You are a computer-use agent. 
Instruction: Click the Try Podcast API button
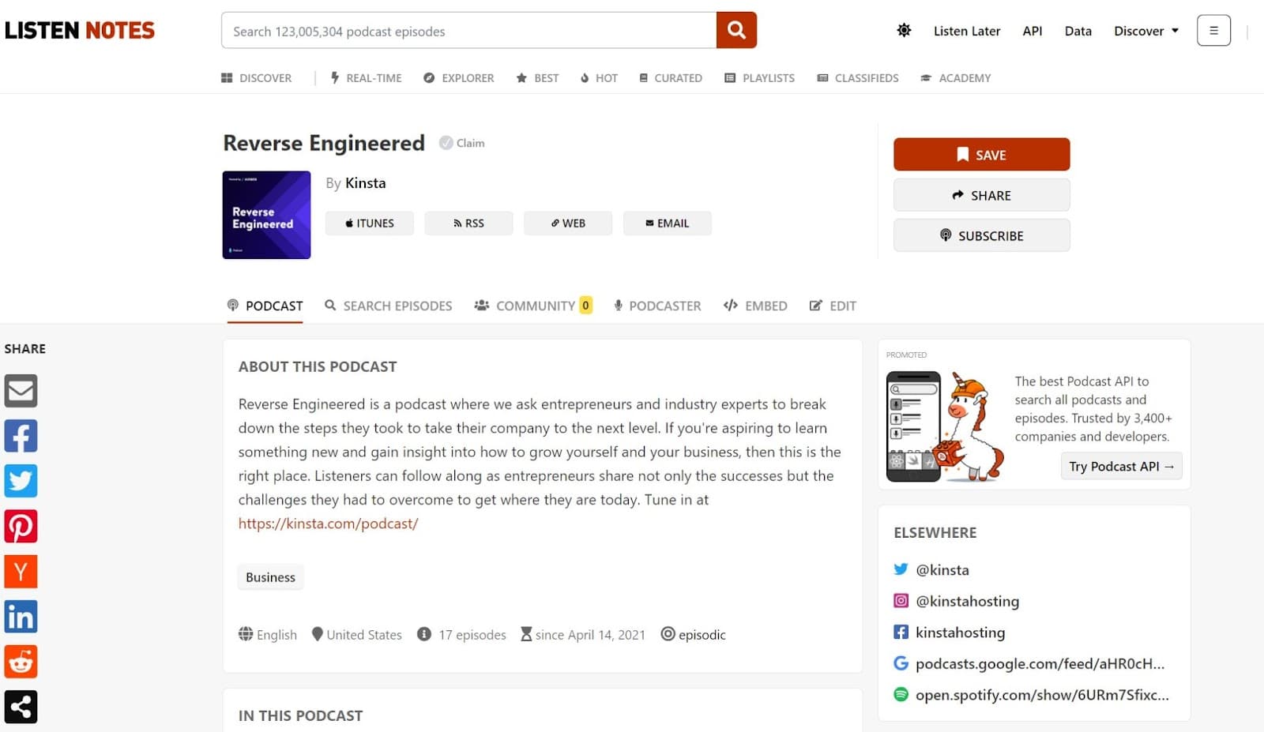click(1120, 466)
